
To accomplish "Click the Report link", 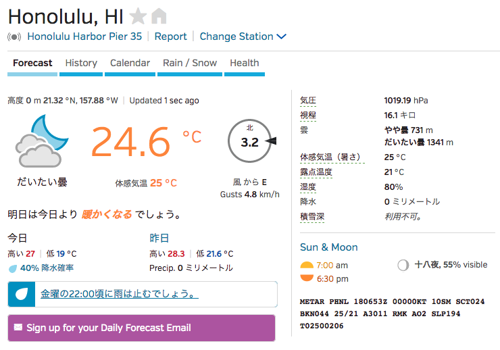I will tap(170, 36).
